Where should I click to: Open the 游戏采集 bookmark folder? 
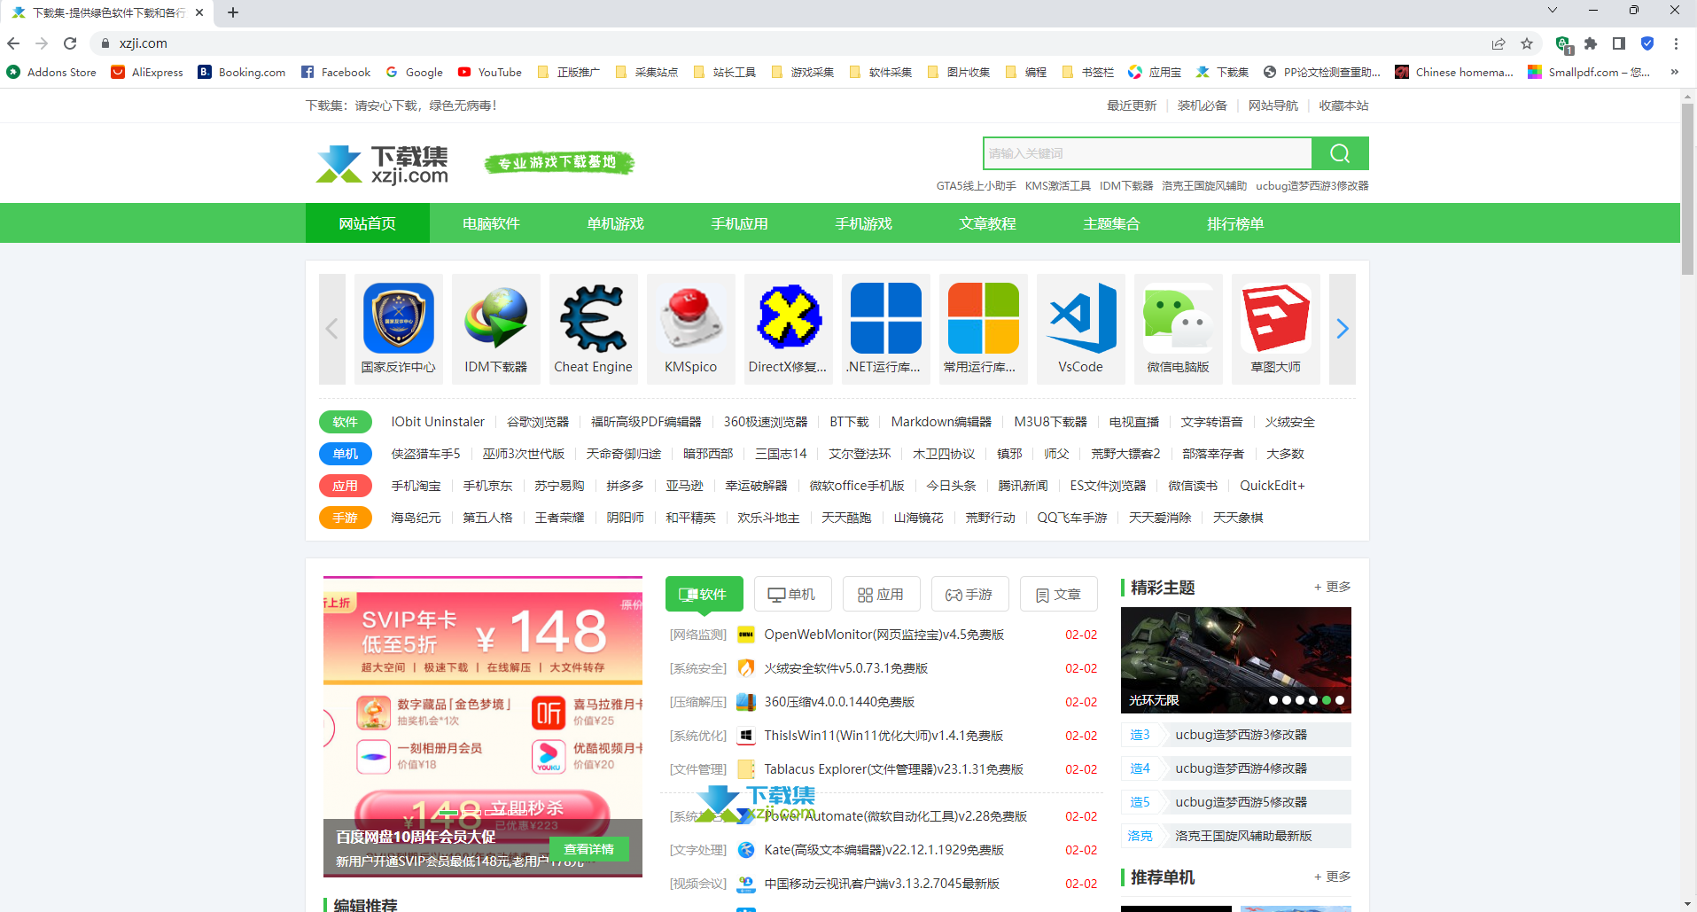tap(802, 72)
